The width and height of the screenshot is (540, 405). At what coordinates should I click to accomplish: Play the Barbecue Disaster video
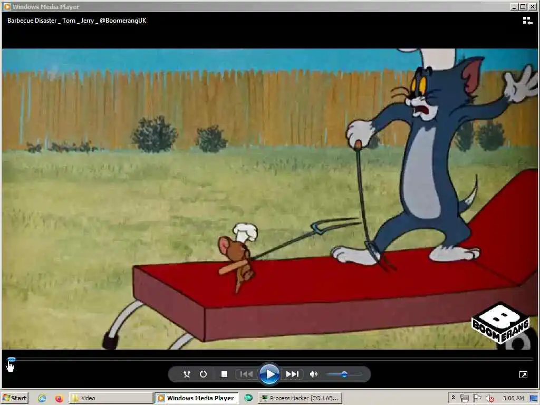[269, 374]
